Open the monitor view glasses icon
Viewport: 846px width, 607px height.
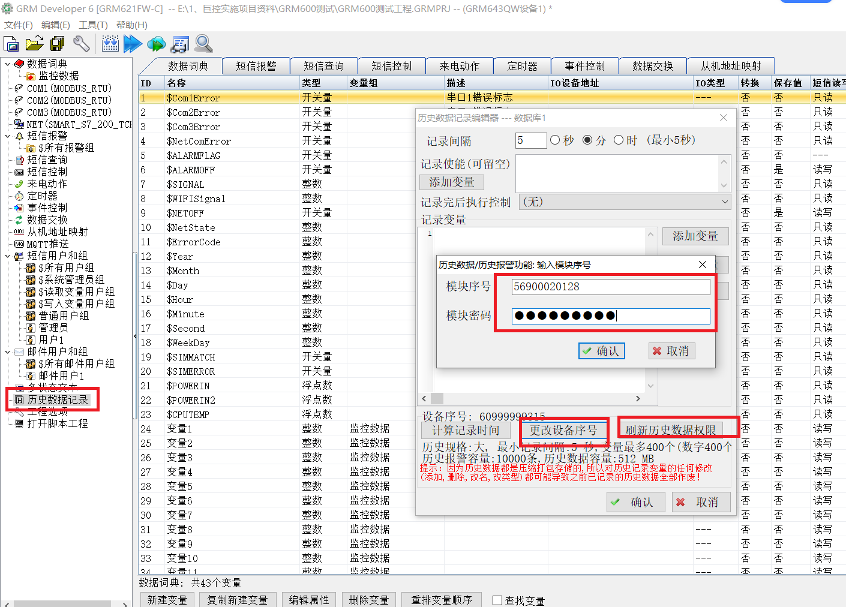point(180,44)
